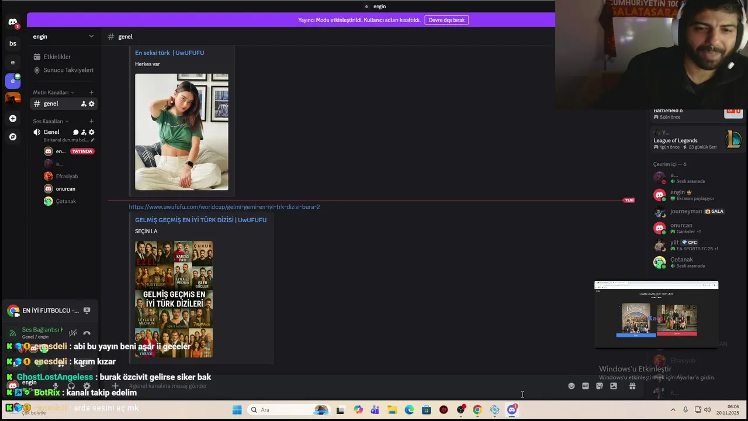Screen dimensions: 748x421
Task: Open League of Legends activity card
Action: pos(697,140)
